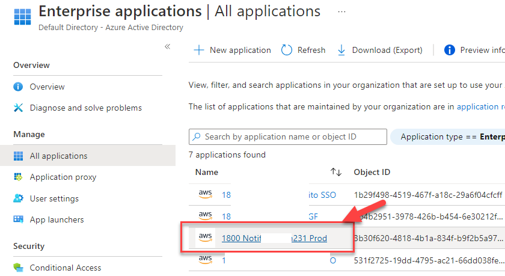Click the Diagnose wrench icon
Viewport: 505px width, 276px height.
click(x=19, y=108)
